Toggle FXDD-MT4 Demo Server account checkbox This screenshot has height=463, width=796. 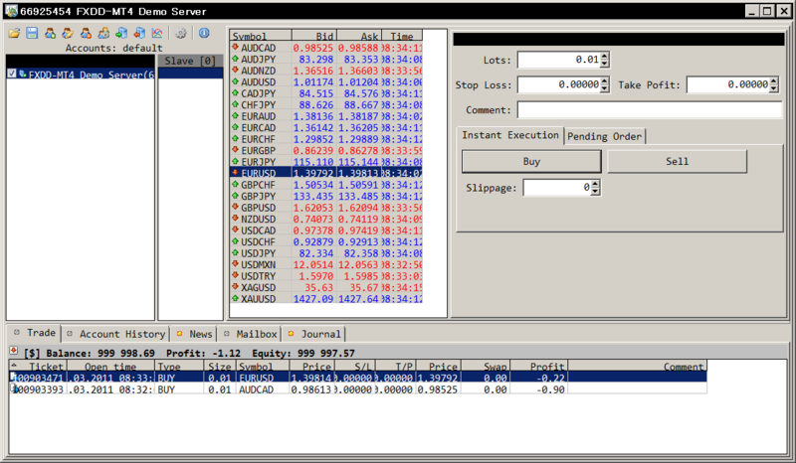[12, 74]
